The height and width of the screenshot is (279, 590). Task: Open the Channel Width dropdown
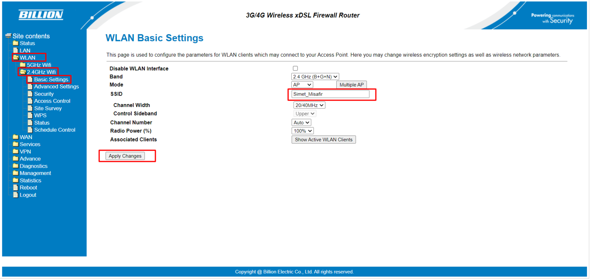[309, 105]
